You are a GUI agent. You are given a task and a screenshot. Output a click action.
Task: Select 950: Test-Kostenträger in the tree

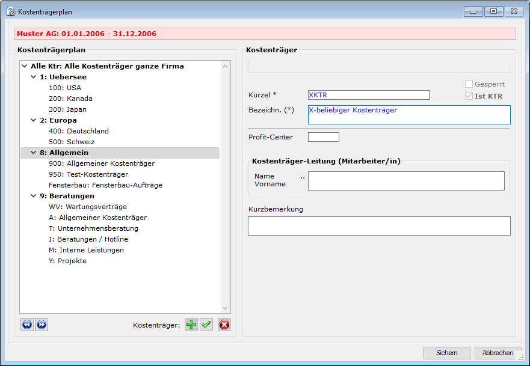[88, 174]
